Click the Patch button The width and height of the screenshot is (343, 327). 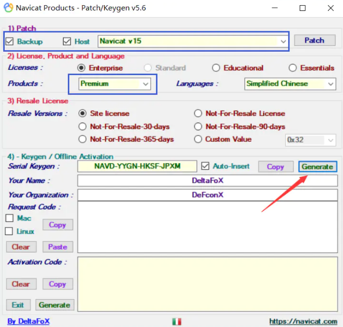(314, 40)
